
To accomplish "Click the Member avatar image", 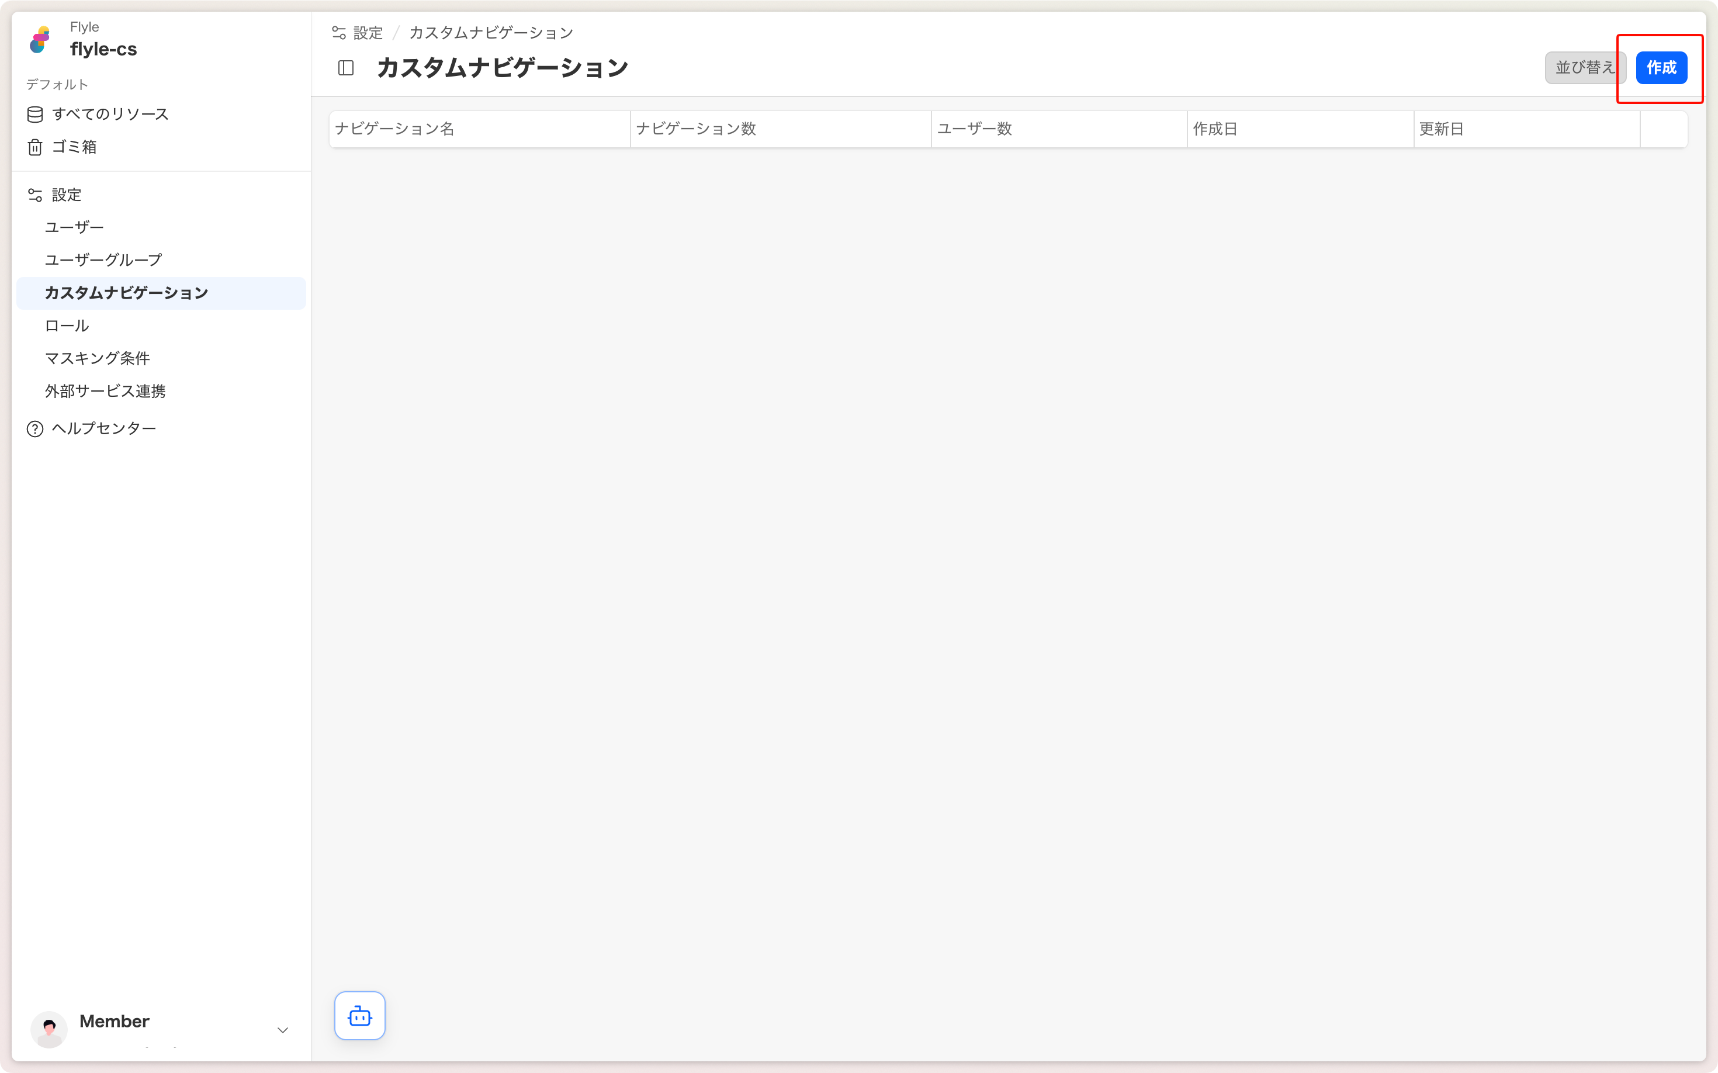I will (49, 1029).
